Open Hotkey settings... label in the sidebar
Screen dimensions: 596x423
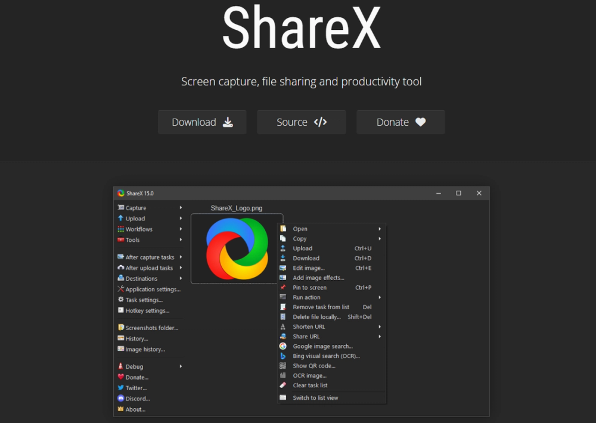147,310
